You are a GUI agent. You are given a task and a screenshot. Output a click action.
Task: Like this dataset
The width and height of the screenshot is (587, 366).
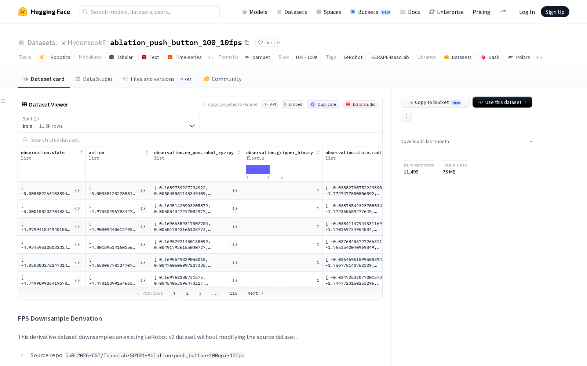(265, 42)
